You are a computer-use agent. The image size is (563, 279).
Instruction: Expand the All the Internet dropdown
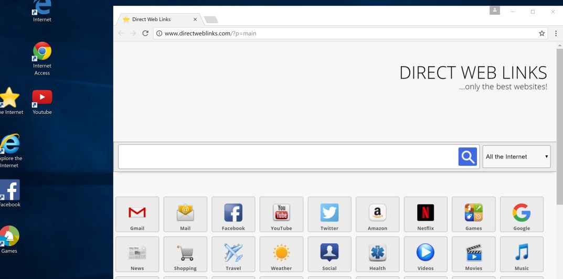pos(516,157)
